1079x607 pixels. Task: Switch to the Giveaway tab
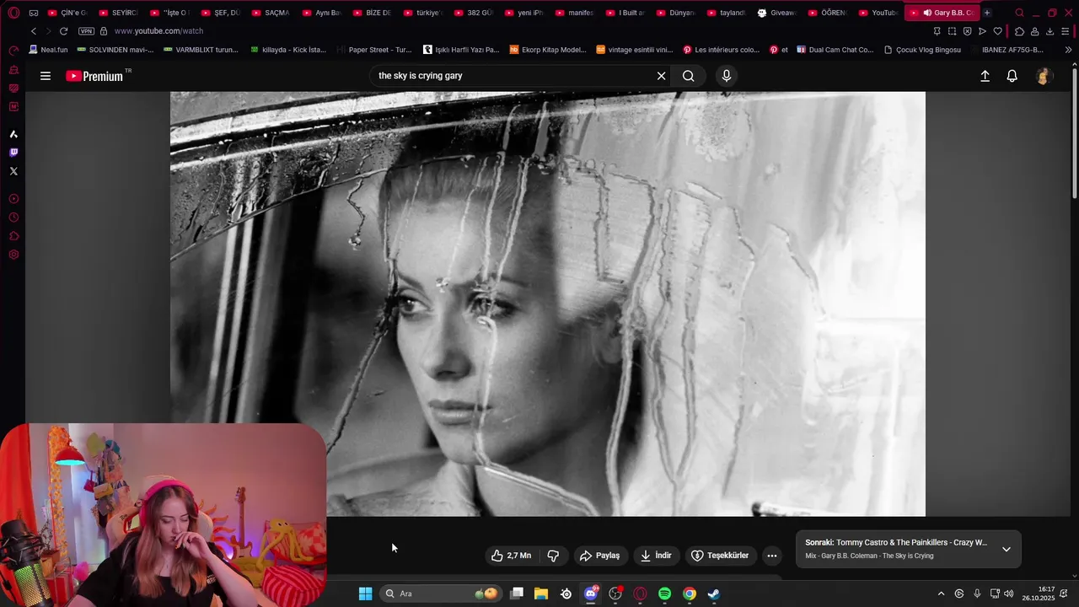(x=776, y=13)
